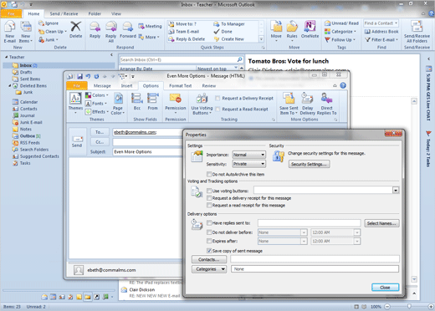Image resolution: width=435 pixels, height=311 pixels.
Task: Switch to the Format Text tab
Action: (181, 86)
